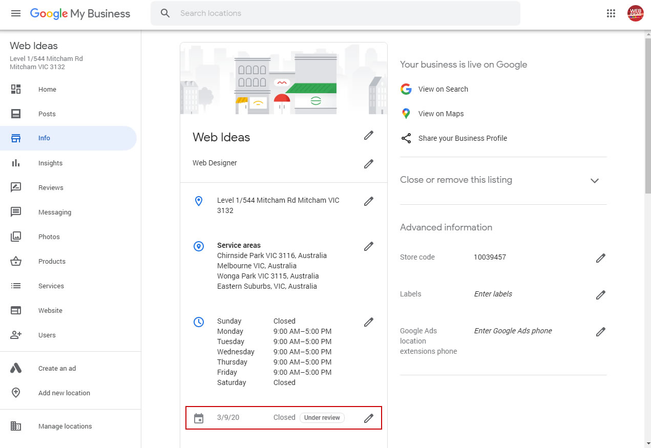Viewport: 651px width, 448px height.
Task: Edit the Web Designer category
Action: 368,164
